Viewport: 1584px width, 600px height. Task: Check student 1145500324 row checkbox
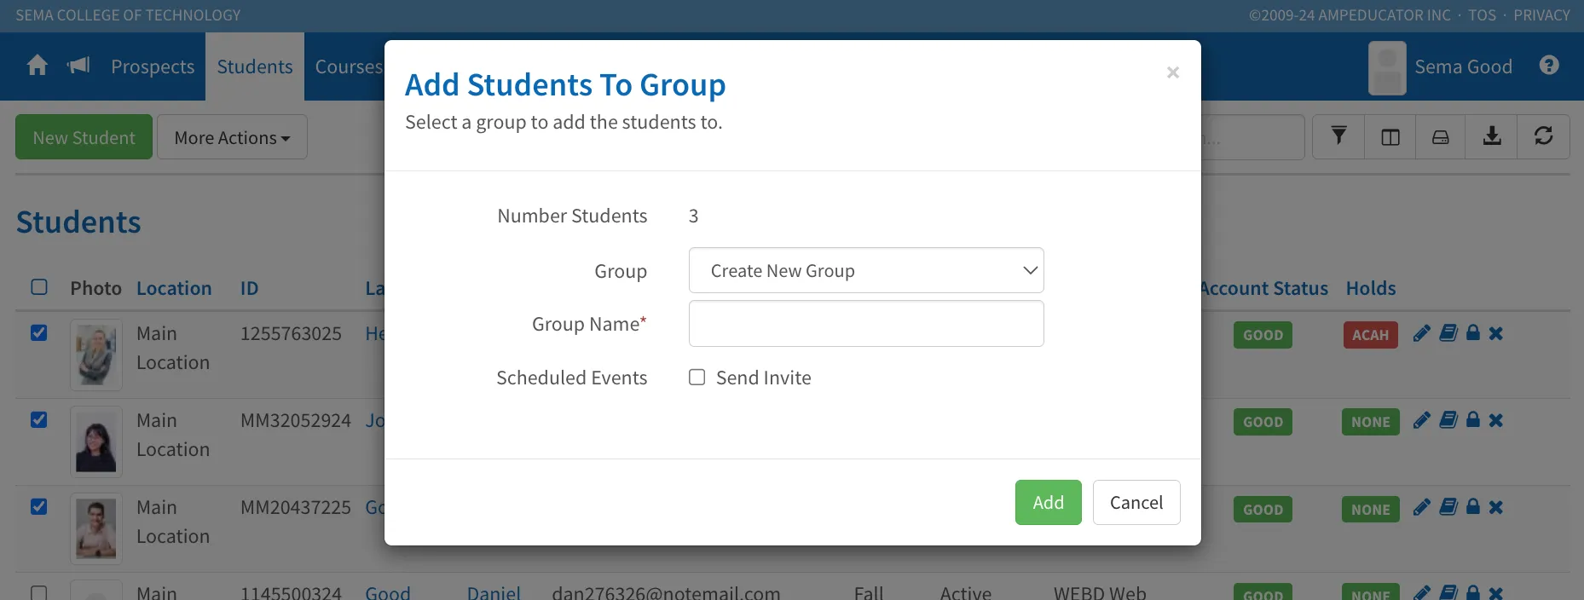[39, 592]
